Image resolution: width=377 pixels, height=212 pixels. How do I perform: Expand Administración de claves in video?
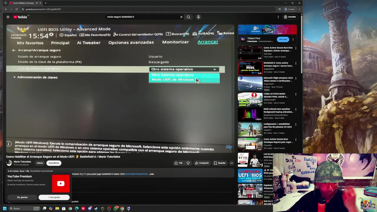[36, 77]
